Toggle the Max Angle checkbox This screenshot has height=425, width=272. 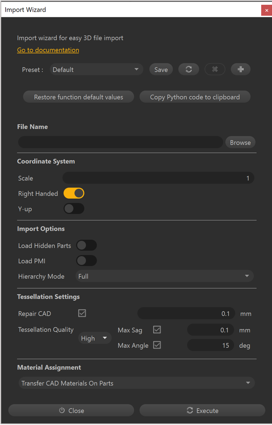(x=157, y=345)
